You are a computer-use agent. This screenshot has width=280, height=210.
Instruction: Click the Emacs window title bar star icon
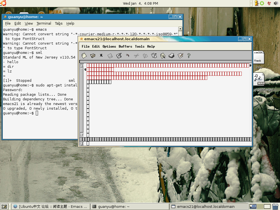[81, 39]
